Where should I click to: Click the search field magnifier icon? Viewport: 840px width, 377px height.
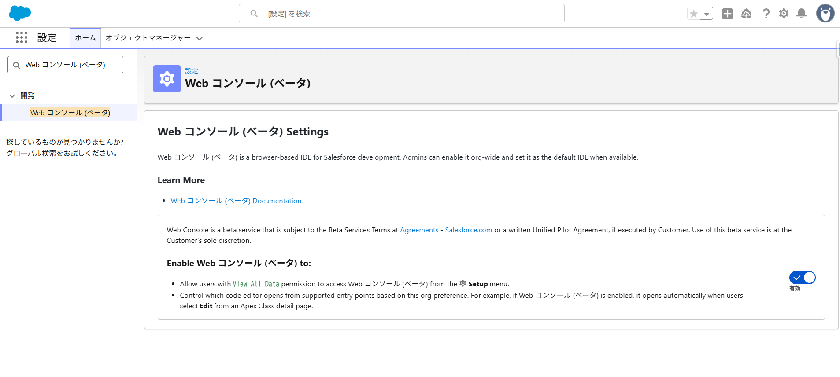point(254,14)
